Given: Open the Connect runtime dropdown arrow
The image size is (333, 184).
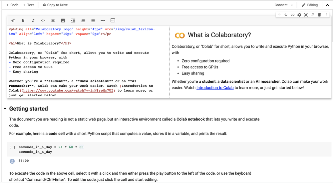Looking at the screenshot, I should (292, 5).
